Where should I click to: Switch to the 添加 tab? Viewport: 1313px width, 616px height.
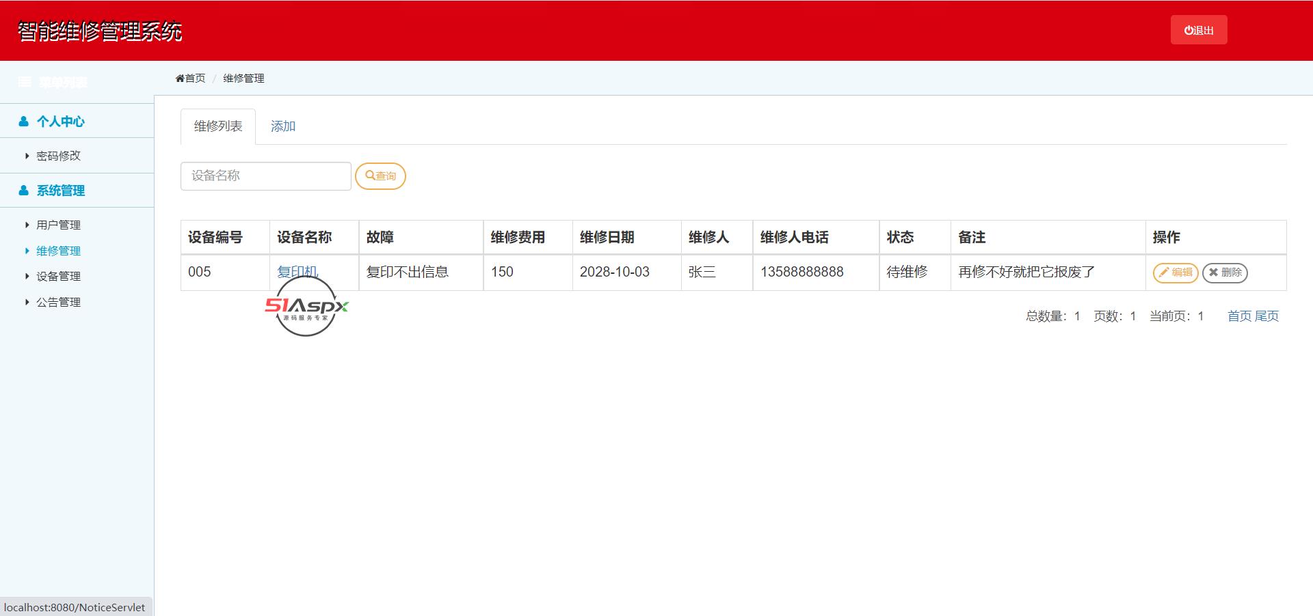point(283,126)
